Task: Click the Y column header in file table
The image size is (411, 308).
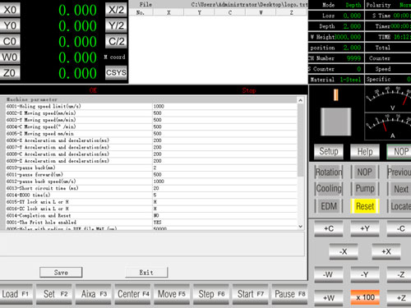Action: [200, 12]
